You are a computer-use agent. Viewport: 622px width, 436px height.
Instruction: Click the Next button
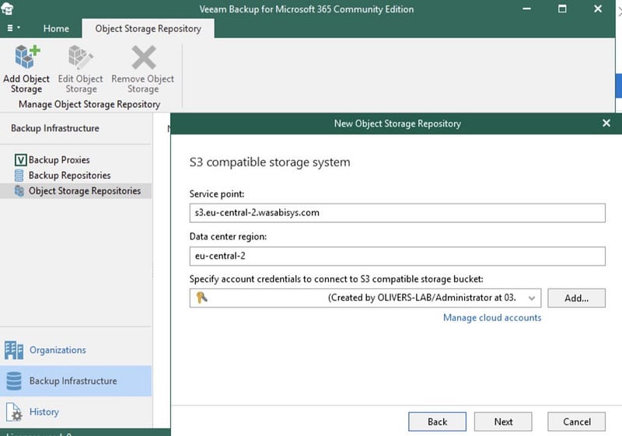pos(503,422)
